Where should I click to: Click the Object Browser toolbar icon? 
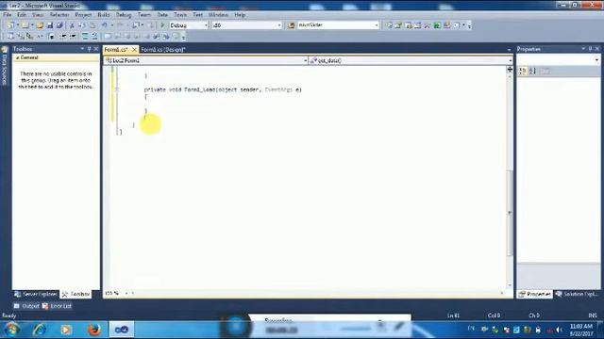coord(418,25)
